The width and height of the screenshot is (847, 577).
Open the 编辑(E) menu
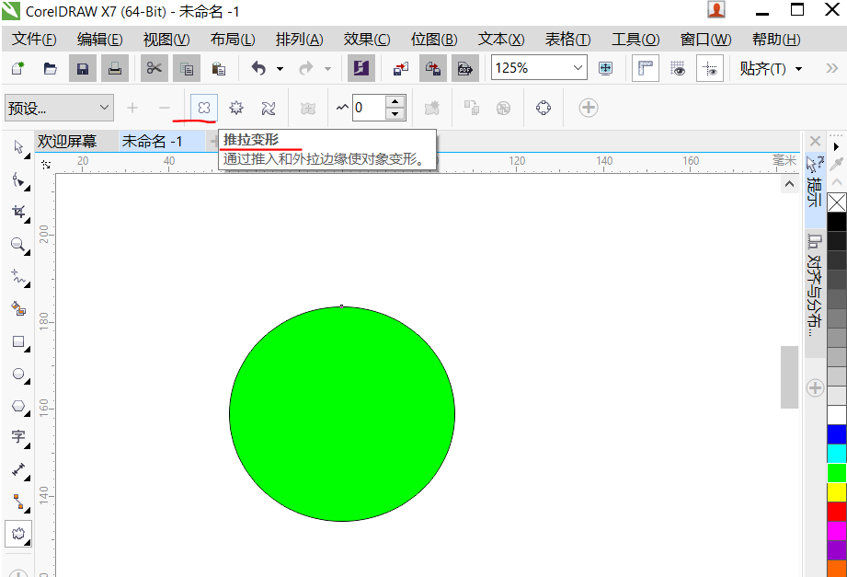pyautogui.click(x=100, y=39)
